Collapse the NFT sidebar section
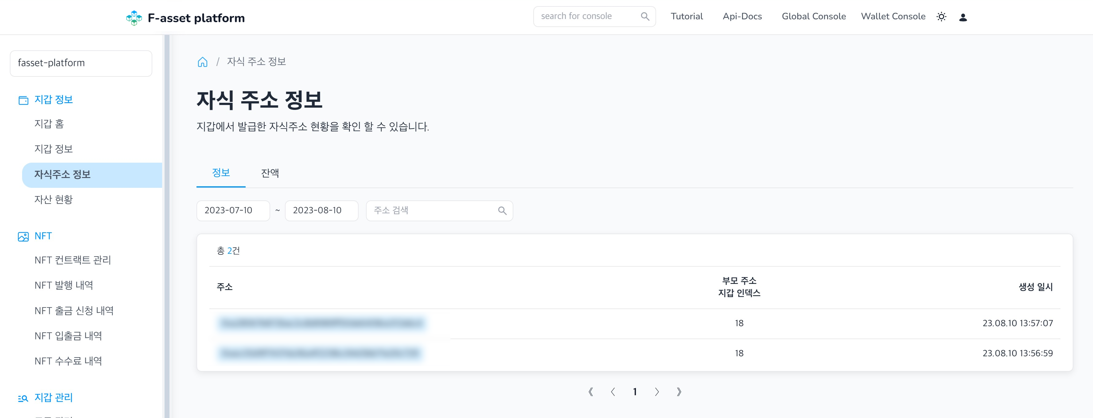The width and height of the screenshot is (1093, 418). point(43,236)
